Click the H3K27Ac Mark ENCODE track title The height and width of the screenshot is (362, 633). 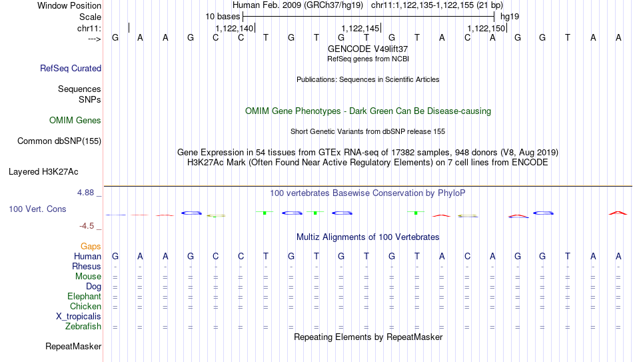click(x=368, y=163)
